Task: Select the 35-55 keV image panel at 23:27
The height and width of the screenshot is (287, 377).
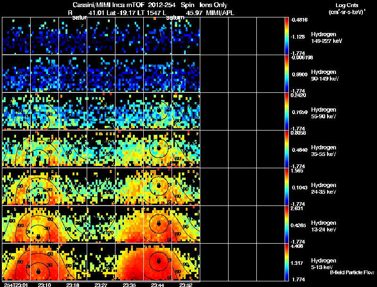Action: pyautogui.click(x=101, y=149)
